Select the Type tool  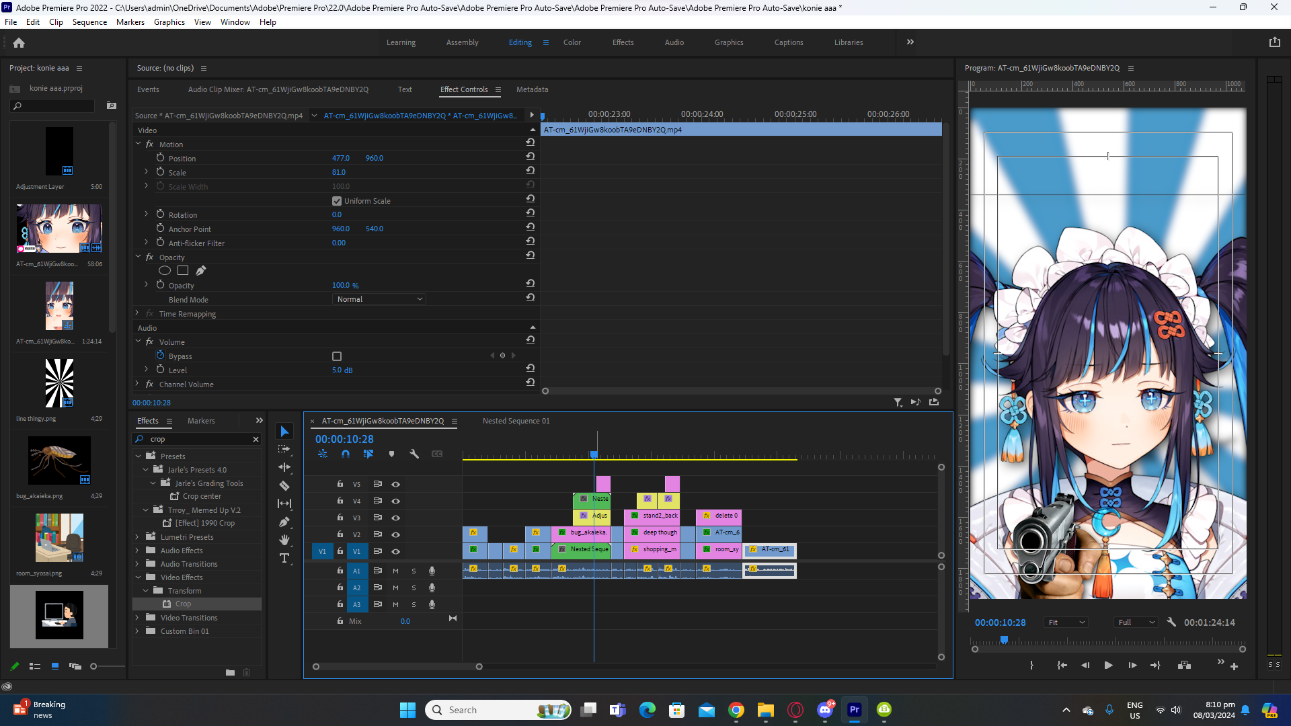[284, 558]
